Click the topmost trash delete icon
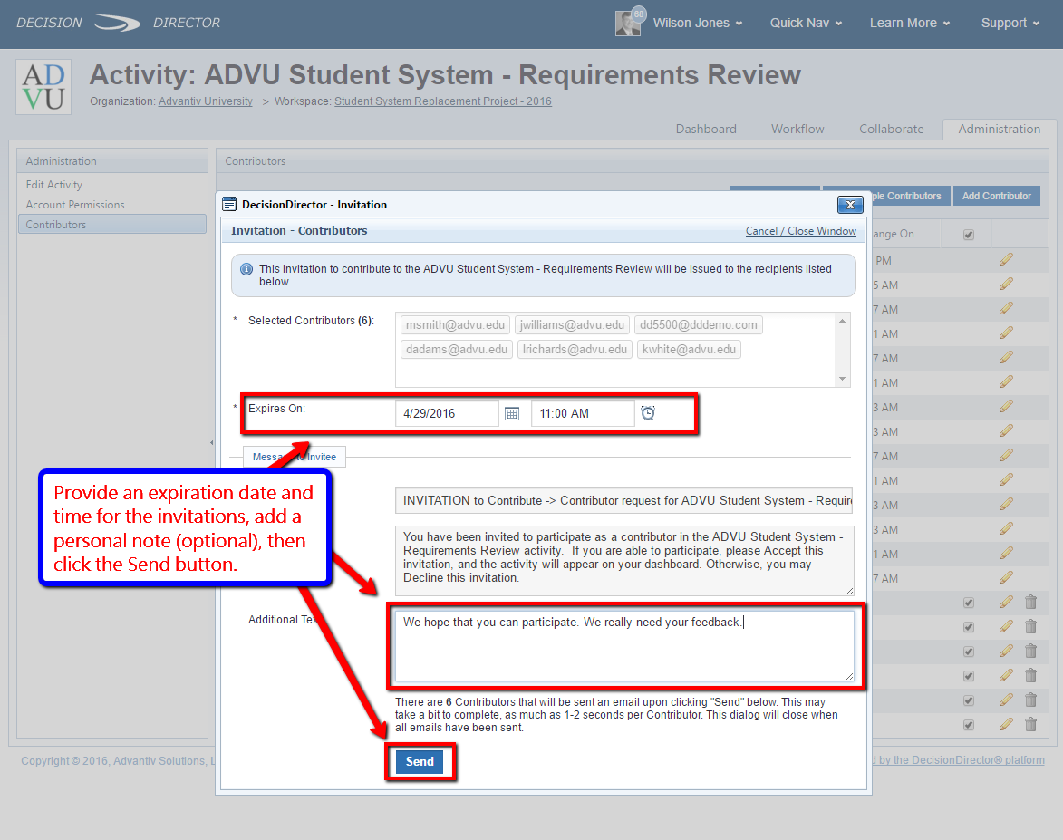The image size is (1063, 840). pos(1030,602)
